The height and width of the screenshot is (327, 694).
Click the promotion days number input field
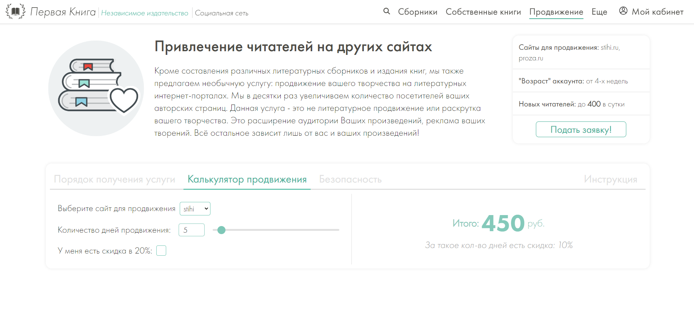[x=191, y=230]
